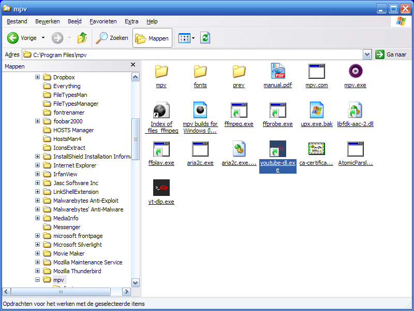This screenshot has height=311, width=414.
Task: Click the Ga naar button
Action: pyautogui.click(x=391, y=55)
